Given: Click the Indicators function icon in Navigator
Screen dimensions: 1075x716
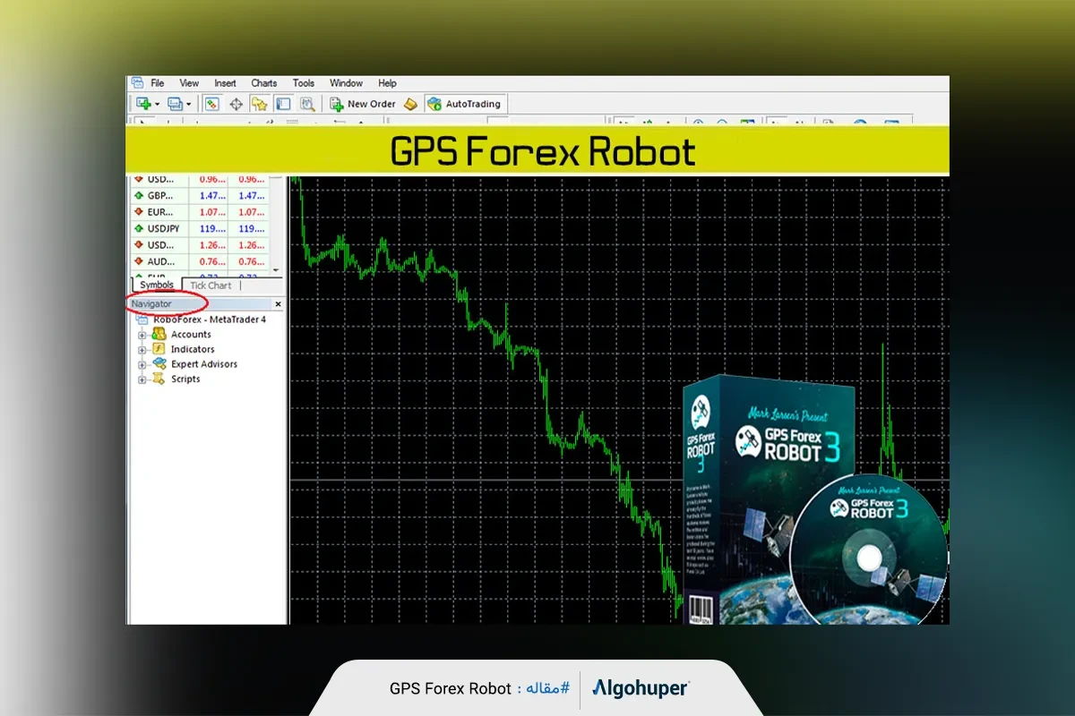Looking at the screenshot, I should (159, 349).
